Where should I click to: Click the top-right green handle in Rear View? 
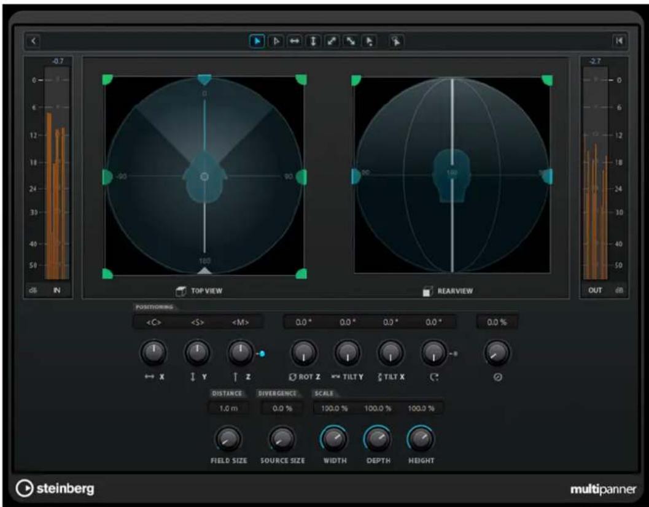pyautogui.click(x=547, y=80)
